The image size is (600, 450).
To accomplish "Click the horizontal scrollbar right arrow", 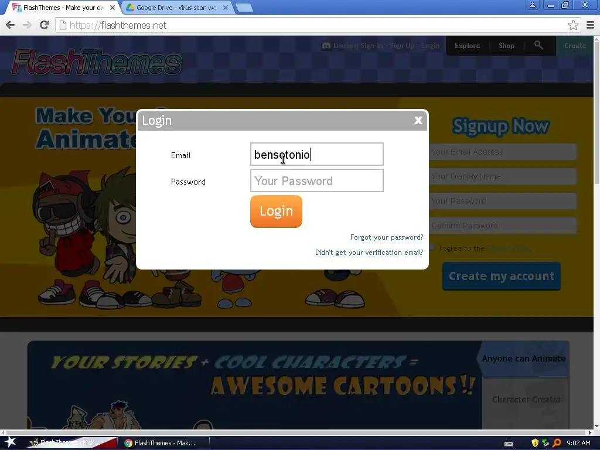I will point(589,433).
